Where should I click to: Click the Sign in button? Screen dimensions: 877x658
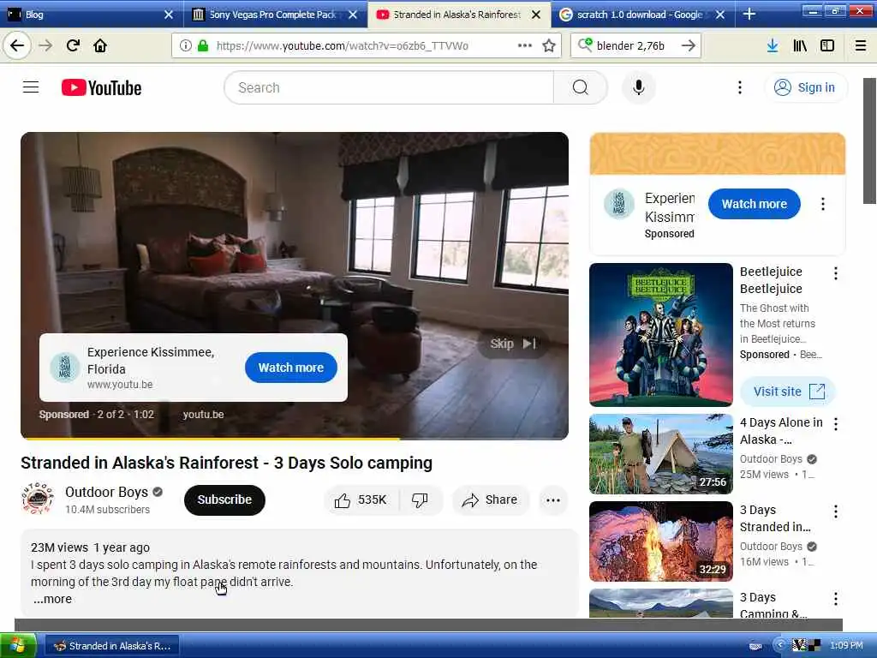pos(805,87)
